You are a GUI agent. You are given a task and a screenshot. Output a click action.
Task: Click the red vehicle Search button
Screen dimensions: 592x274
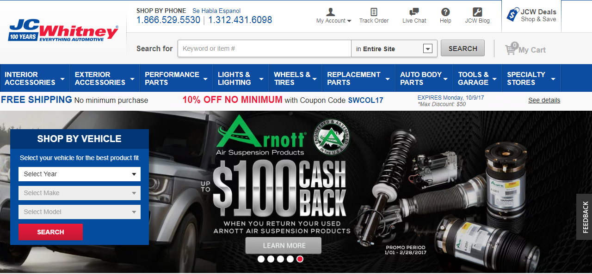(x=50, y=232)
